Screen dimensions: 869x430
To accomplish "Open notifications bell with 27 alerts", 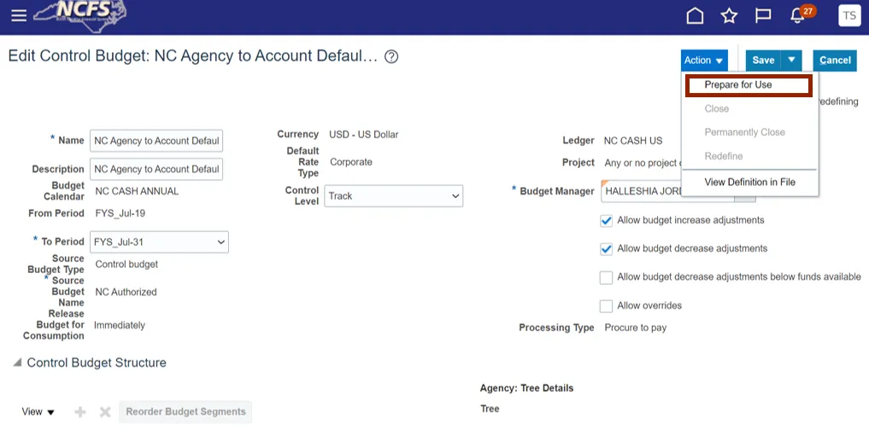I will pos(798,16).
